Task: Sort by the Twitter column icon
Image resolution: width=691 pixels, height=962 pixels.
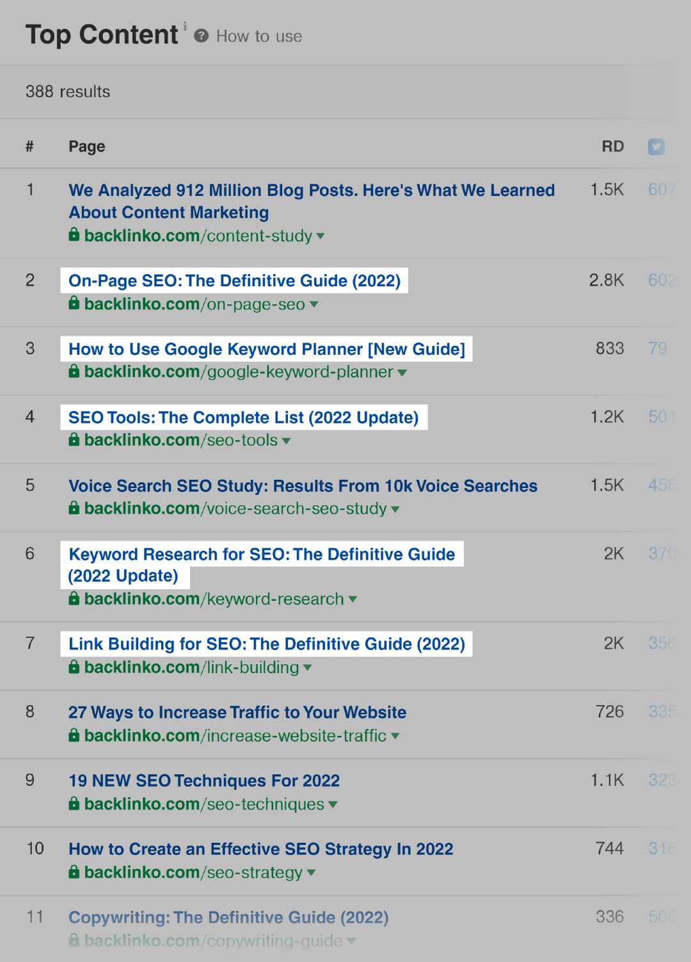Action: pos(656,147)
